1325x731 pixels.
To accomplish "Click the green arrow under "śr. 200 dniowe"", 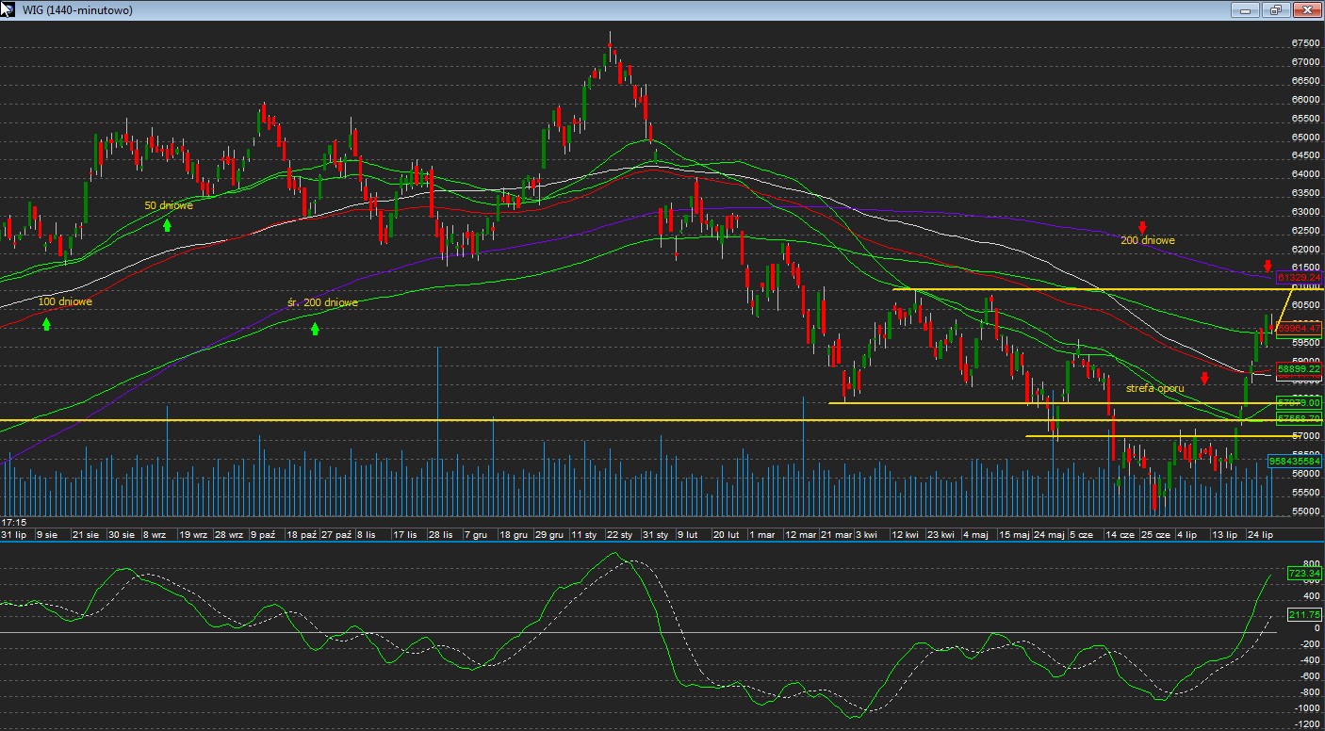I will [x=316, y=328].
